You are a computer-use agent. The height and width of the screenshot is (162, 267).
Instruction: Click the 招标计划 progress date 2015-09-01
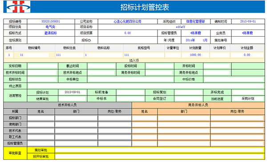click(x=73, y=92)
